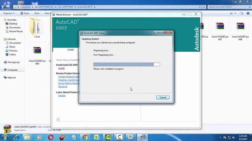The height and width of the screenshot is (141, 252).
Task: Open the green Camtasia taskbar icon
Action: tap(108, 137)
